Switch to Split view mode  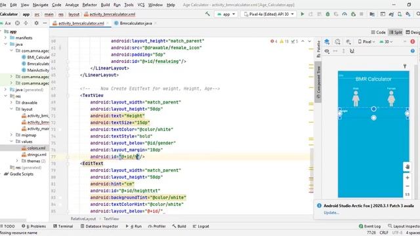[x=396, y=32]
